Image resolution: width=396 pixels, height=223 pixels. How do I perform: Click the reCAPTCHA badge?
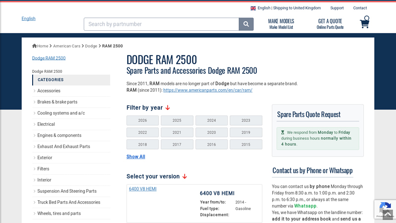[385, 209]
